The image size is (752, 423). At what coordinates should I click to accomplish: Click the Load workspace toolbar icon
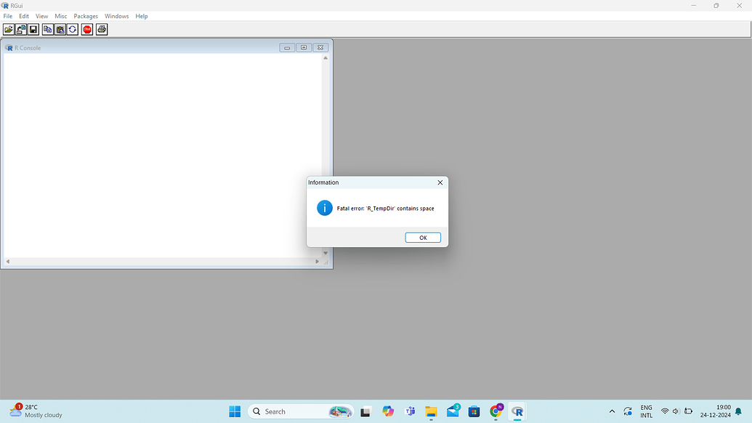tap(20, 30)
